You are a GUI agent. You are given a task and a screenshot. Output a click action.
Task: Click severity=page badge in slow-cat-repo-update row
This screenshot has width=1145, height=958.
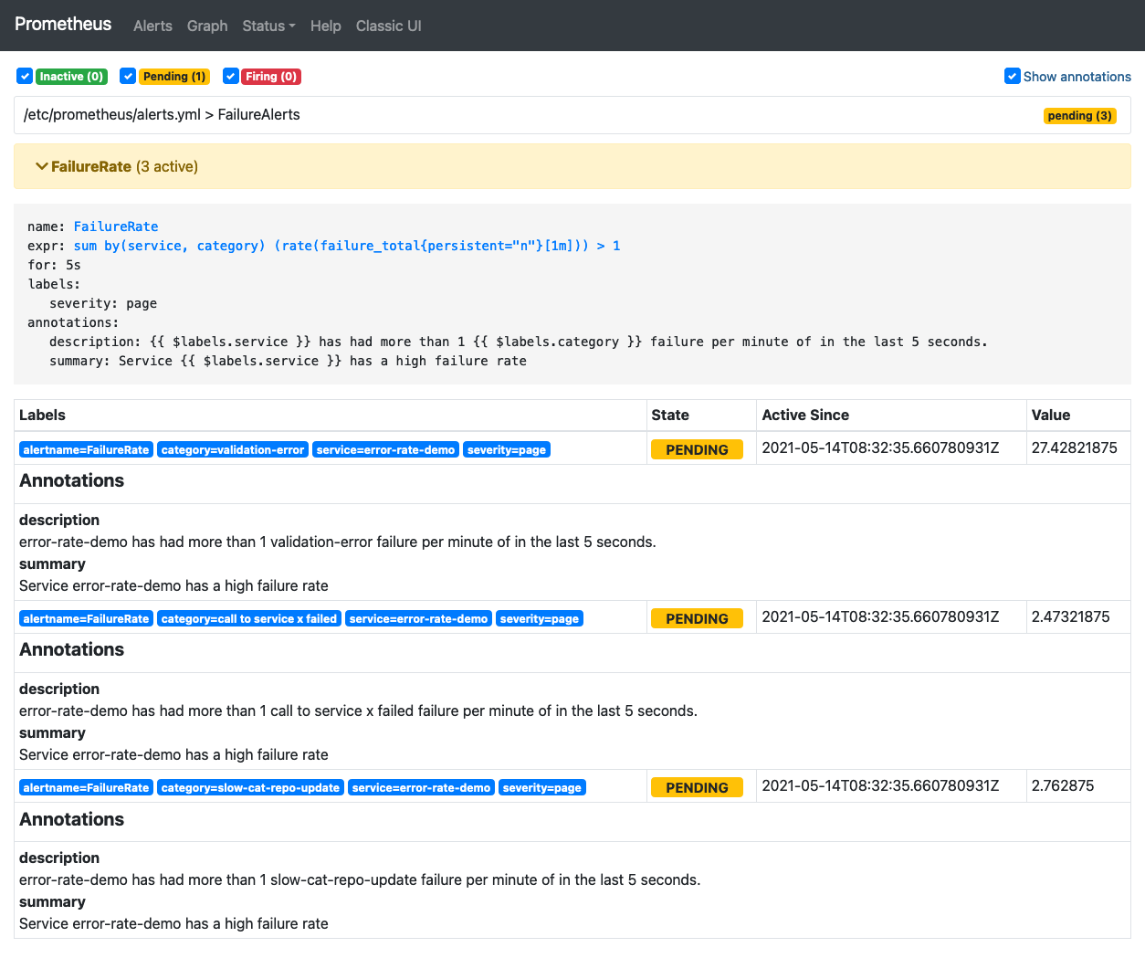pyautogui.click(x=542, y=788)
